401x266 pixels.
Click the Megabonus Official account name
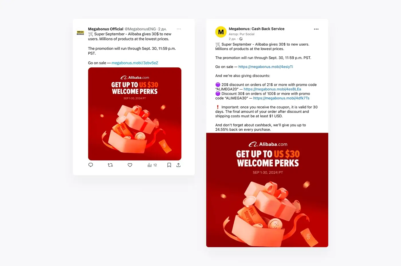[x=105, y=29]
